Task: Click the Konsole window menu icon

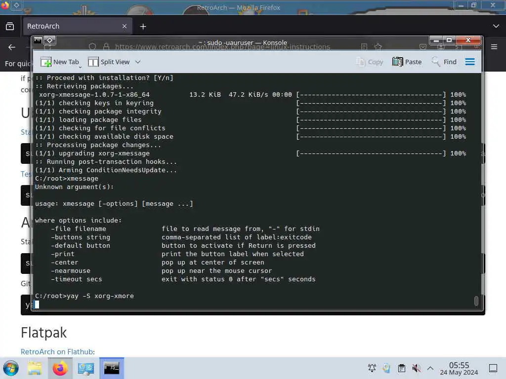Action: [x=38, y=40]
